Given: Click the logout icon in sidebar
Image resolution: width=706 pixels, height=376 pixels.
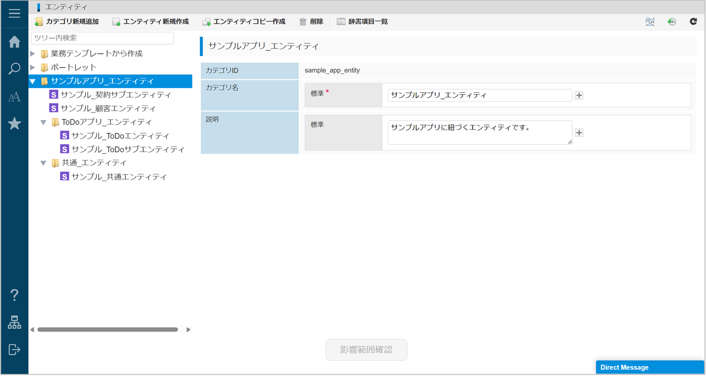Looking at the screenshot, I should tap(14, 349).
